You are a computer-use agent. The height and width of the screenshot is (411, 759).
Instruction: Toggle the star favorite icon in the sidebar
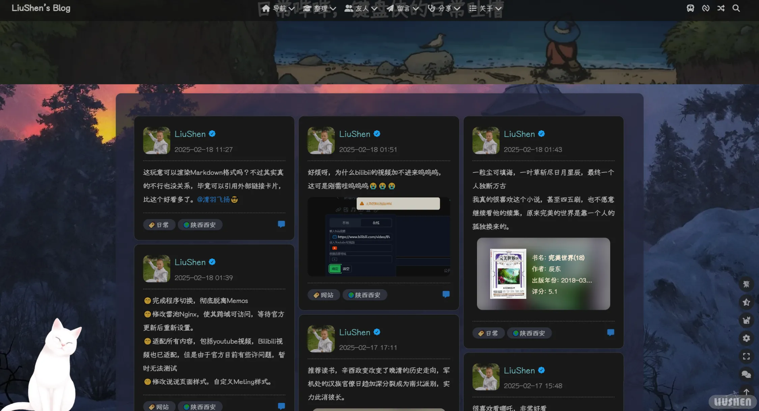pyautogui.click(x=746, y=302)
